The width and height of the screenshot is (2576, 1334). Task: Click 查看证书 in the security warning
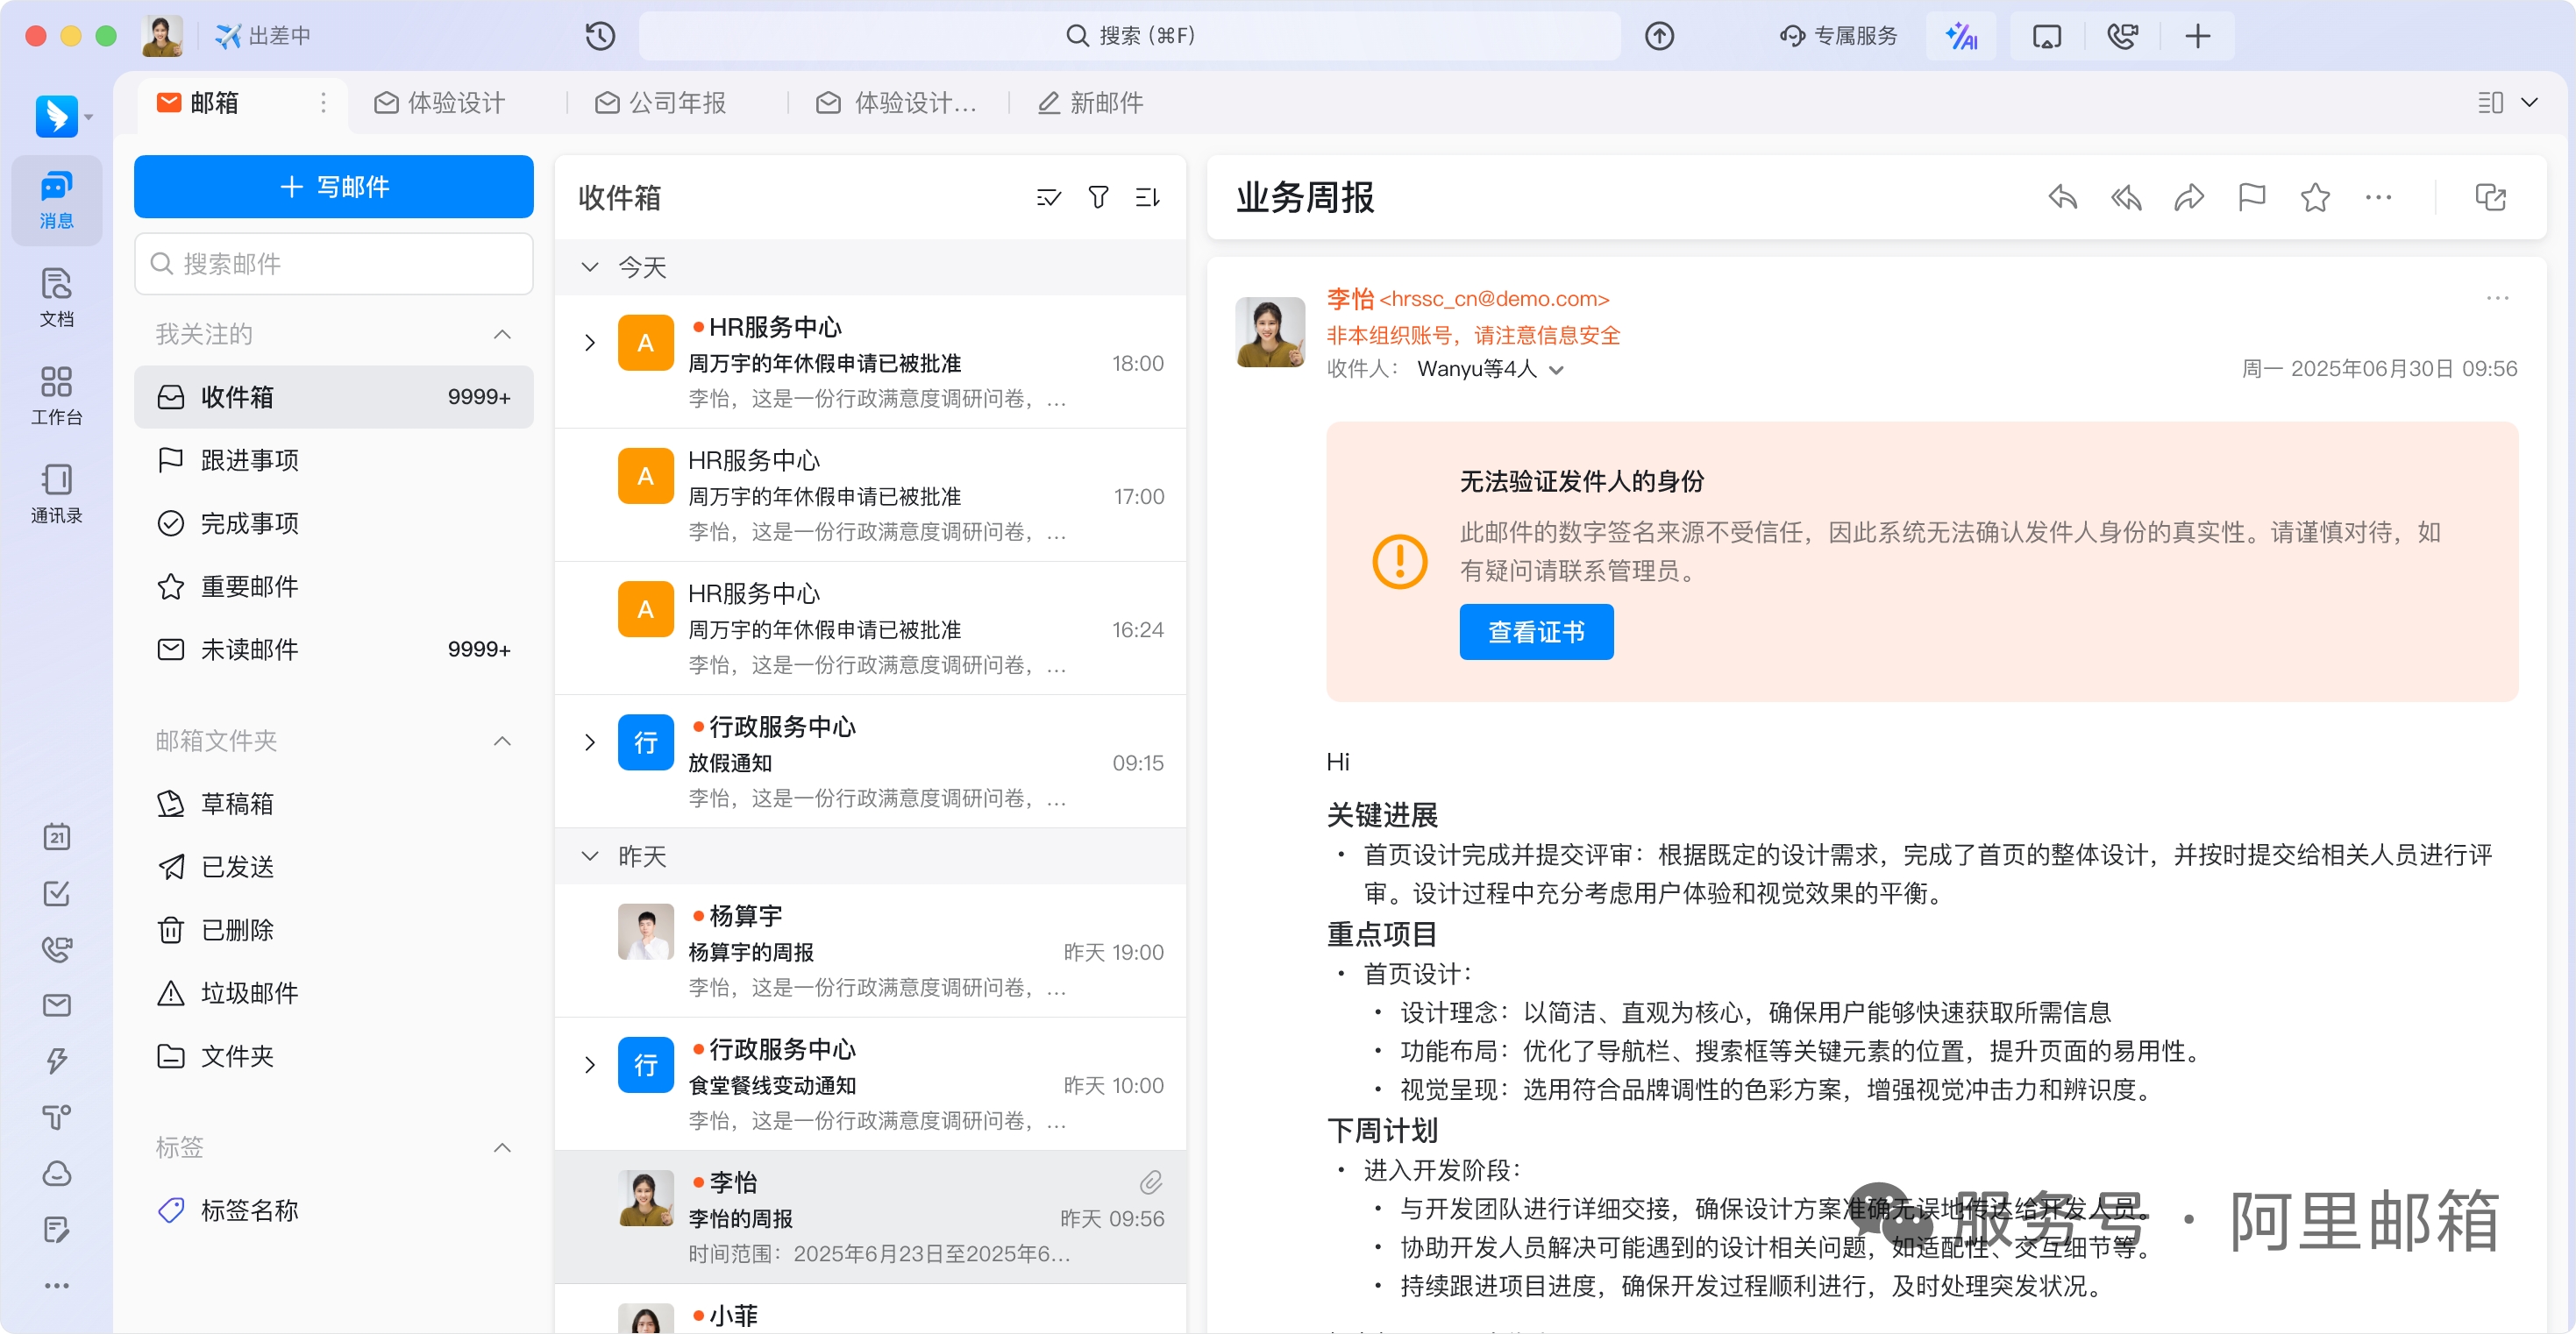coord(1536,631)
